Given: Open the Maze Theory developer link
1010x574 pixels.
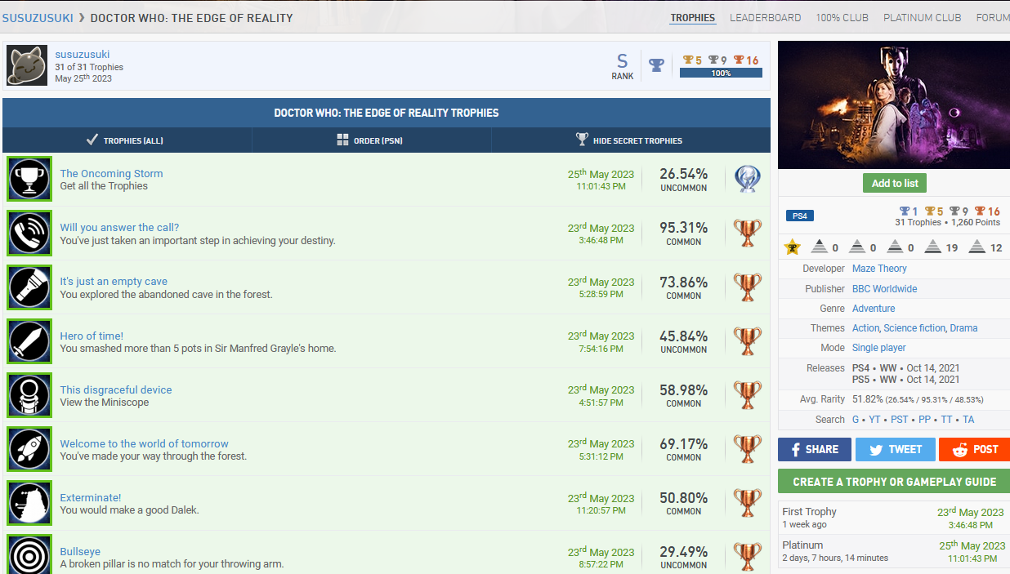Looking at the screenshot, I should tap(879, 269).
